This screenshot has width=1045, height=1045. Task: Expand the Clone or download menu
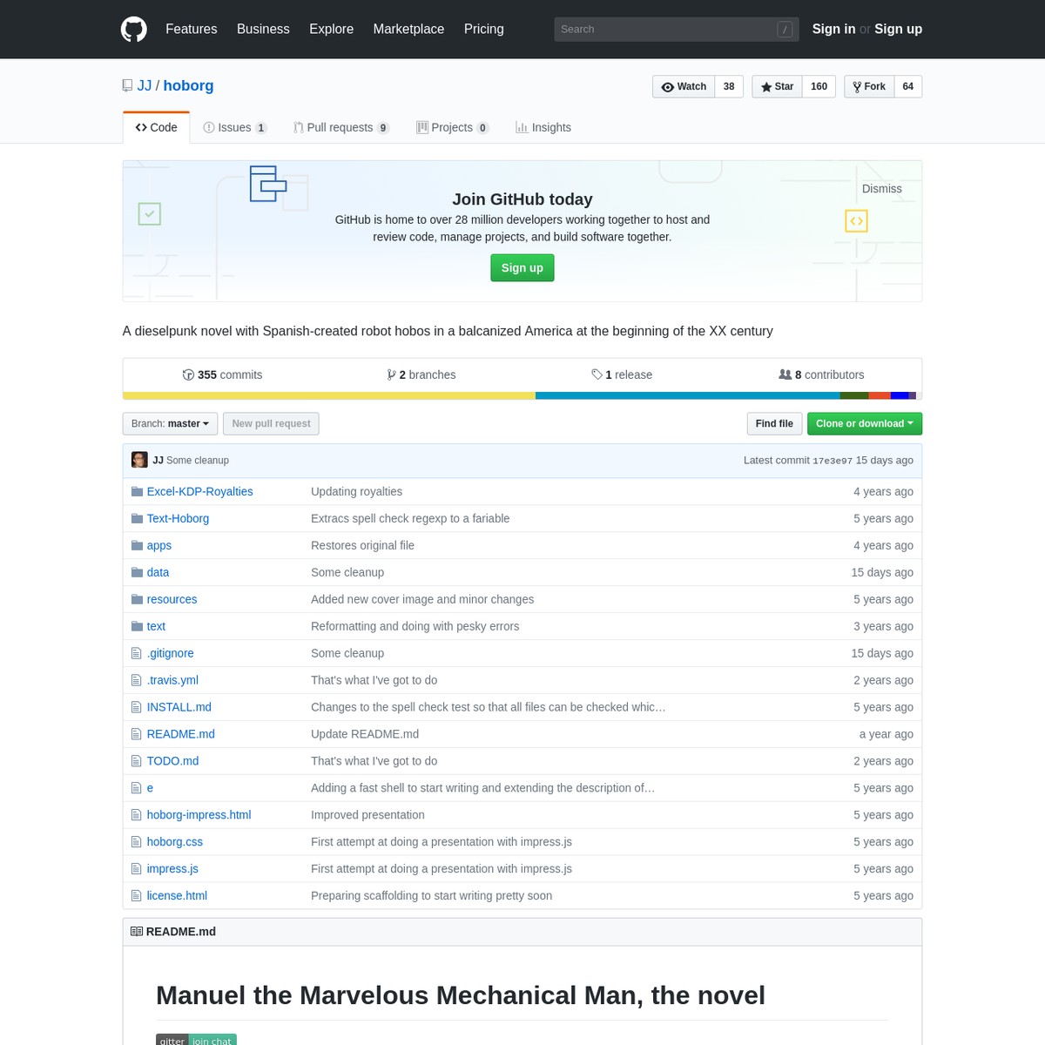click(865, 423)
